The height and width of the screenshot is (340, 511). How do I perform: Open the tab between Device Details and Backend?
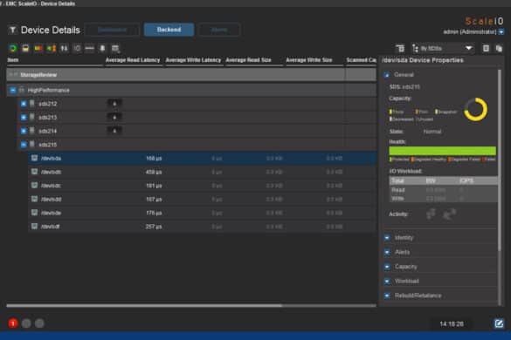pyautogui.click(x=112, y=30)
